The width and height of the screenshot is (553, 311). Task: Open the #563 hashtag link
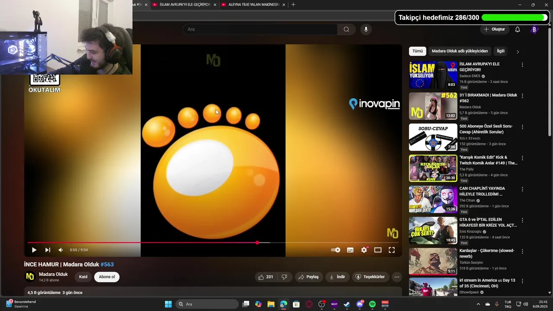point(107,264)
